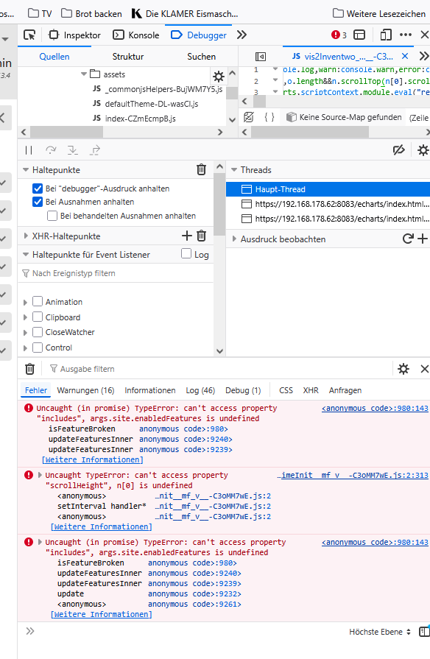Toggle the Warnungen (16) filter
The image size is (430, 659).
click(x=85, y=390)
